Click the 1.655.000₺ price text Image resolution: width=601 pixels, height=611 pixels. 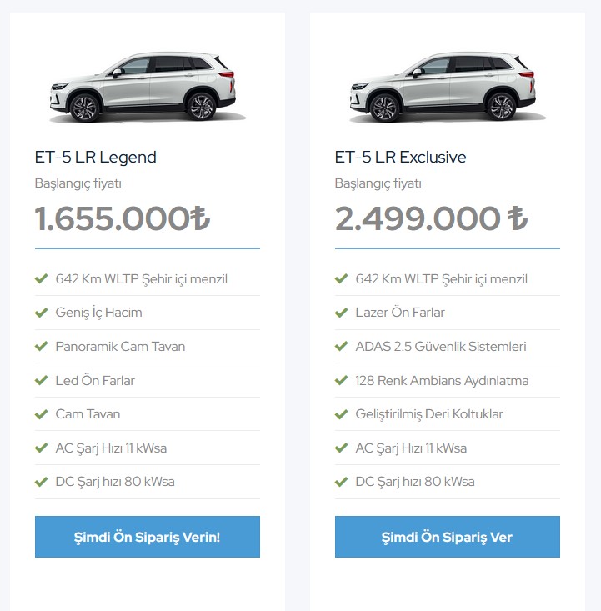click(x=122, y=218)
